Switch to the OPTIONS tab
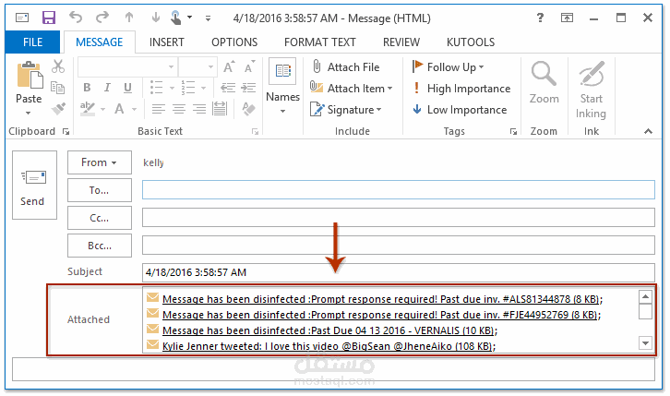670x396 pixels. click(x=234, y=42)
